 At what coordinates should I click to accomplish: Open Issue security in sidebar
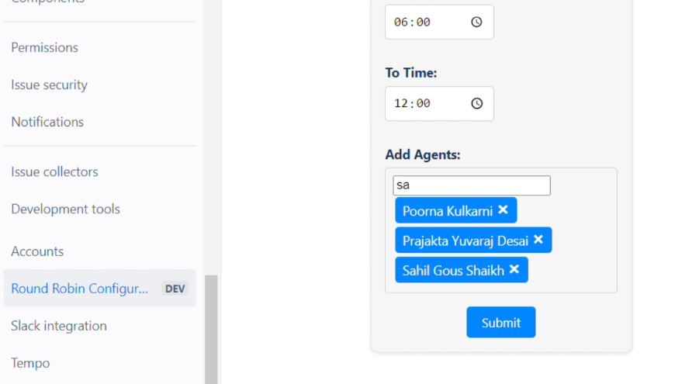(x=49, y=85)
